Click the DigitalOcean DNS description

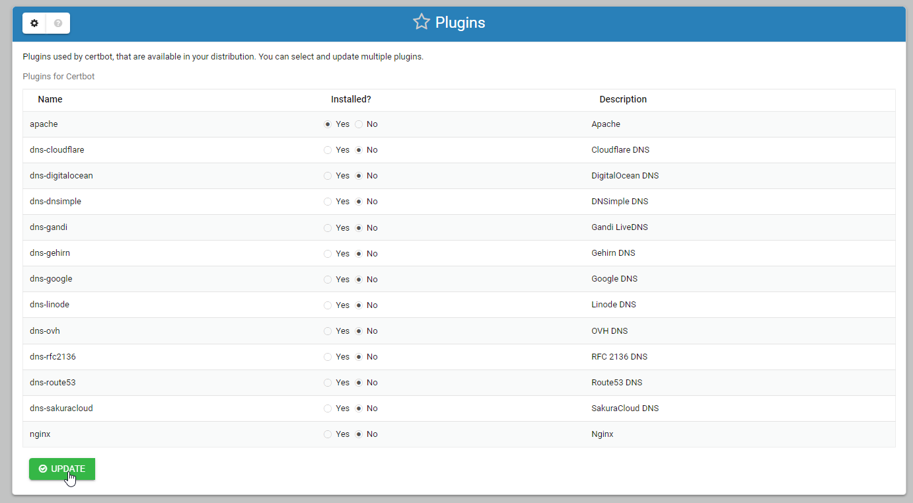(625, 176)
